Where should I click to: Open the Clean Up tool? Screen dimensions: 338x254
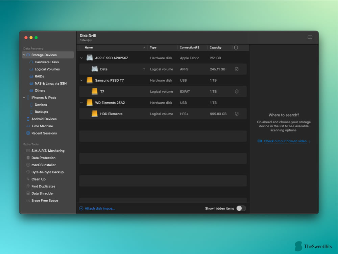point(39,179)
